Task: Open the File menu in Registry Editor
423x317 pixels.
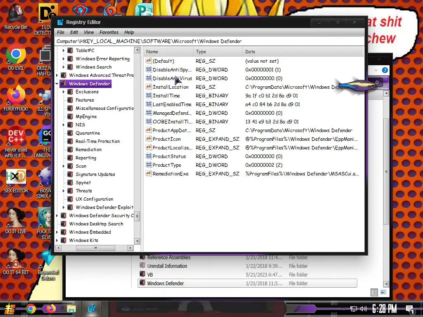Action: [x=61, y=32]
